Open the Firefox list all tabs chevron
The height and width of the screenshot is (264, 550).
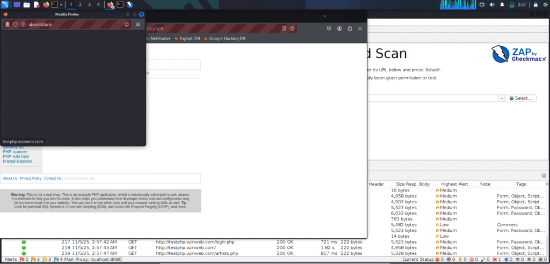325,16
